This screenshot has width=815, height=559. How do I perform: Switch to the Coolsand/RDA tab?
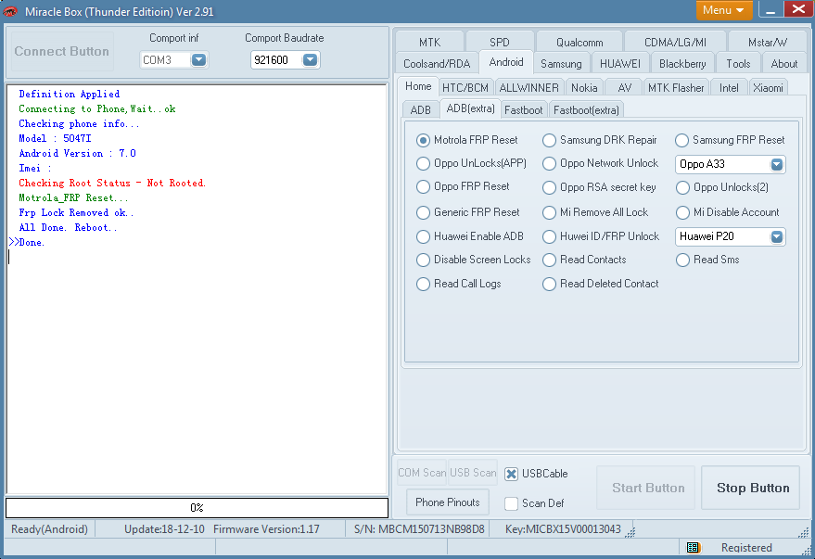(437, 64)
